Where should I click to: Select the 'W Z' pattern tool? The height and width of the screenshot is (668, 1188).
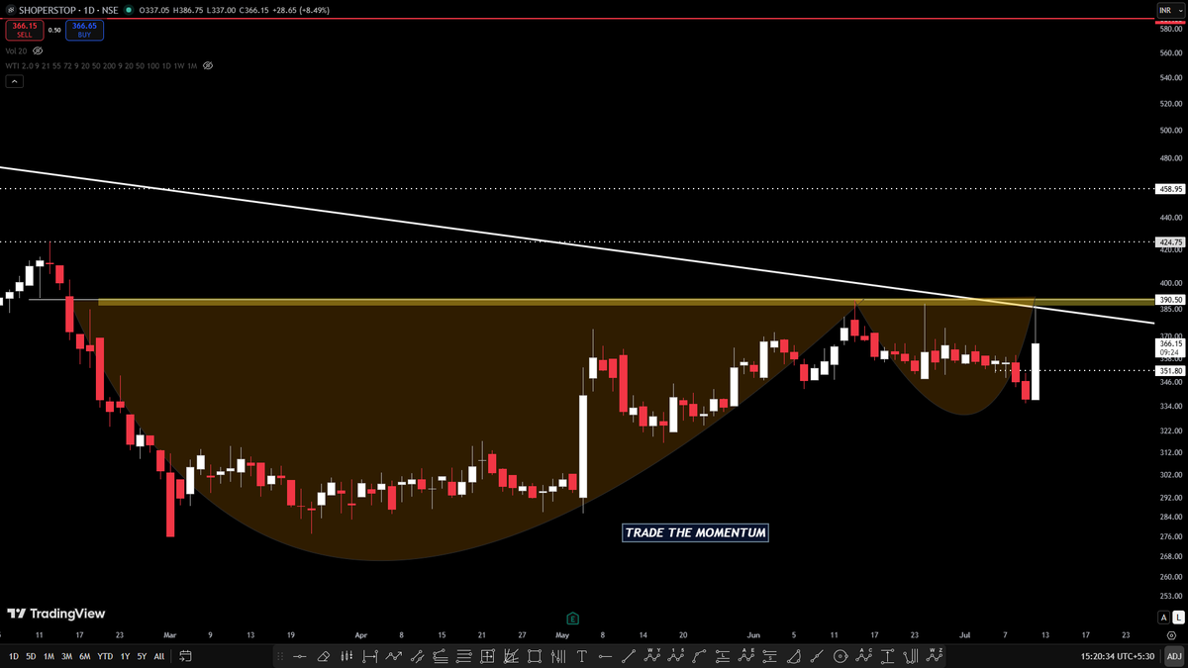(x=935, y=655)
